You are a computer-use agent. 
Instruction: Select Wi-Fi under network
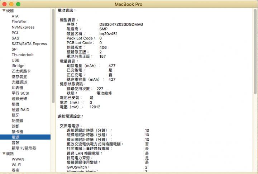click(x=16, y=165)
